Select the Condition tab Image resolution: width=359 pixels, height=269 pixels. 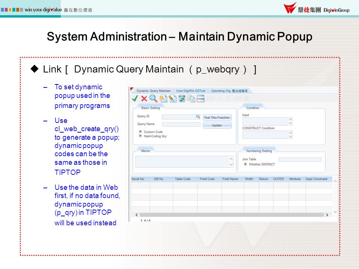(252, 108)
